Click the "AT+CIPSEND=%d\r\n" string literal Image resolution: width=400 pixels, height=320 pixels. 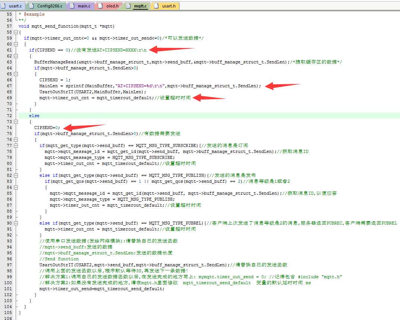140,86
